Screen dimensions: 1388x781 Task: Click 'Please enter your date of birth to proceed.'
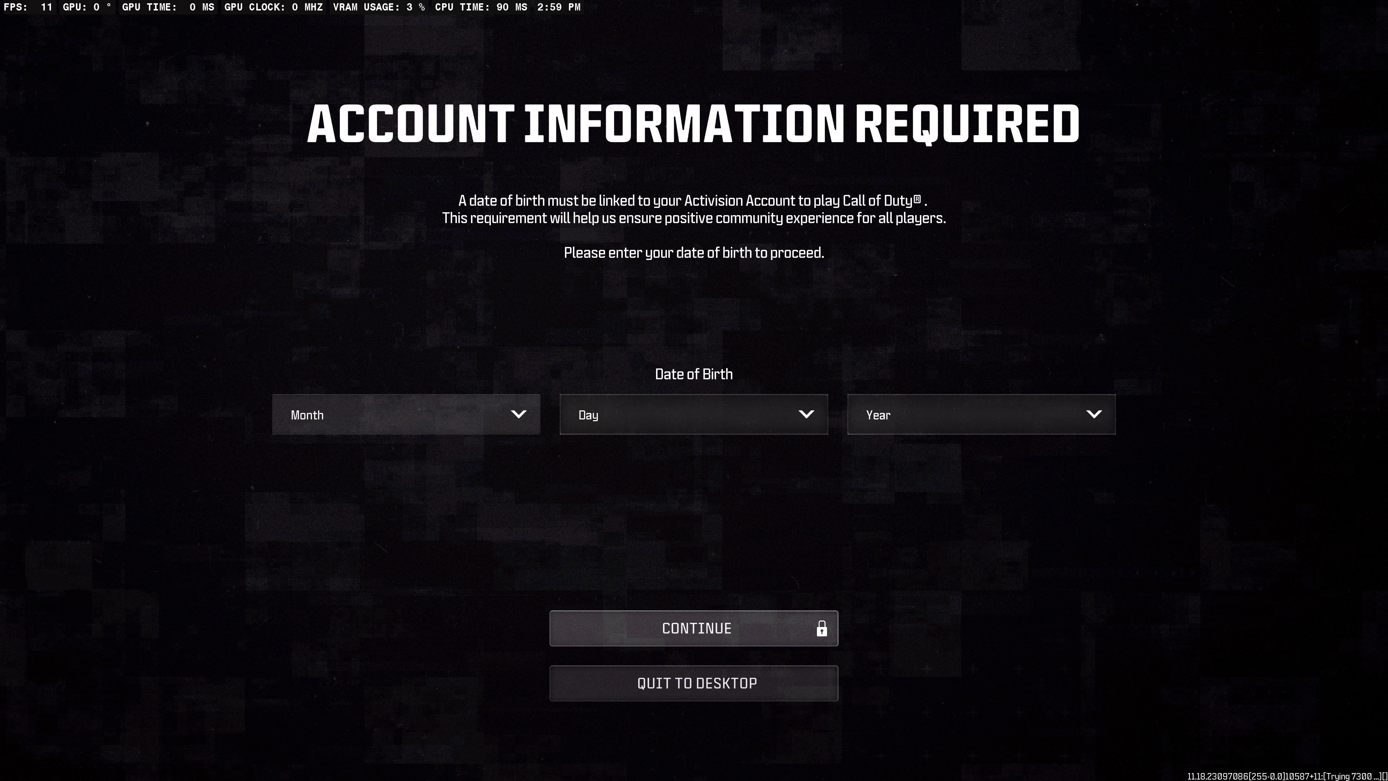pyautogui.click(x=694, y=253)
